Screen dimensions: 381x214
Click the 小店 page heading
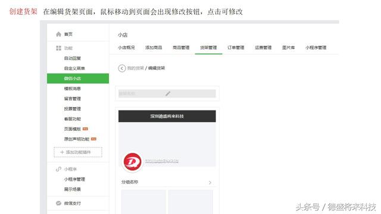point(123,35)
